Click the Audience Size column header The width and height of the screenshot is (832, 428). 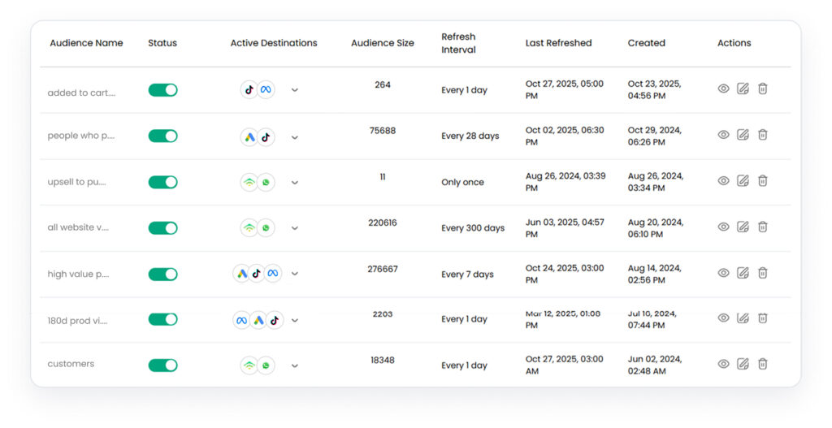tap(382, 43)
